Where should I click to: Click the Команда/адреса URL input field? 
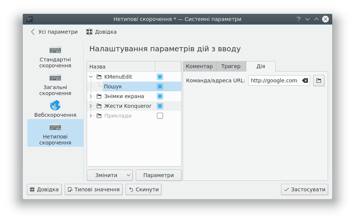(x=274, y=80)
